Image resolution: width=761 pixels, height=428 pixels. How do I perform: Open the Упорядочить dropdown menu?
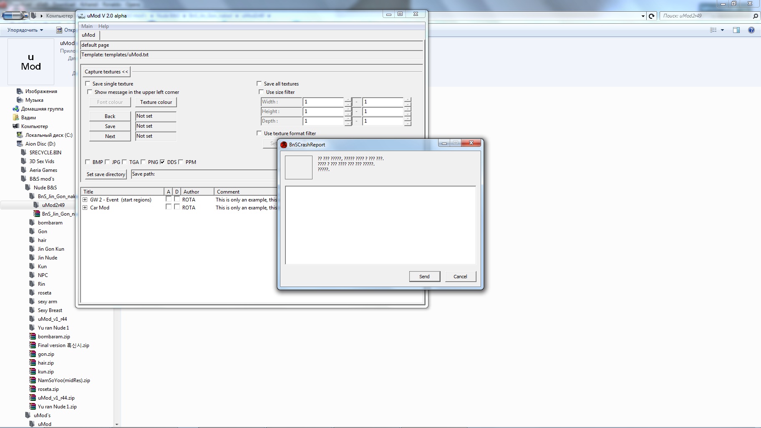pos(25,30)
